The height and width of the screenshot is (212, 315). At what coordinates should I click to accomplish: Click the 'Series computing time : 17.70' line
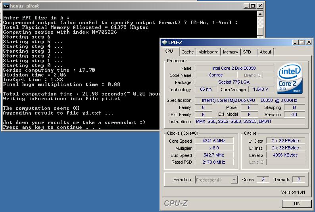tap(49, 70)
